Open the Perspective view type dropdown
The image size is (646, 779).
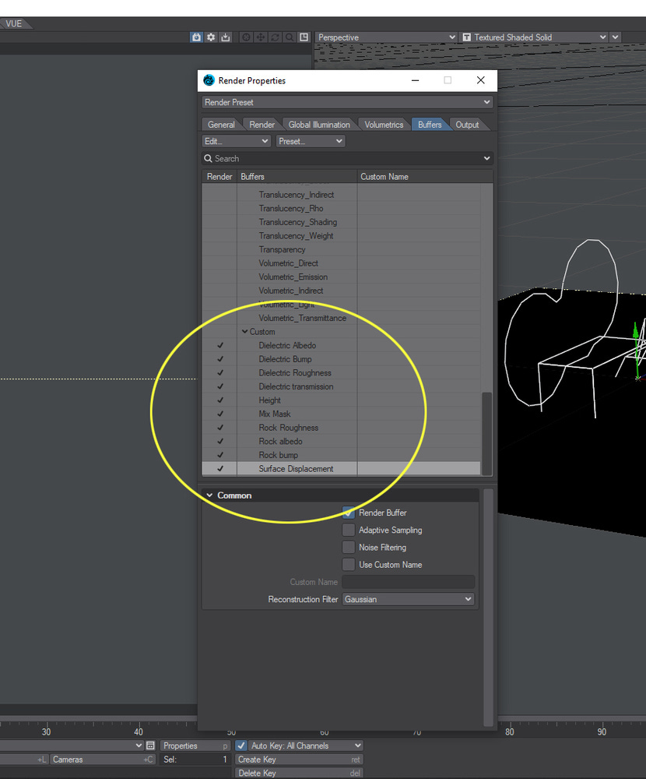(x=386, y=37)
